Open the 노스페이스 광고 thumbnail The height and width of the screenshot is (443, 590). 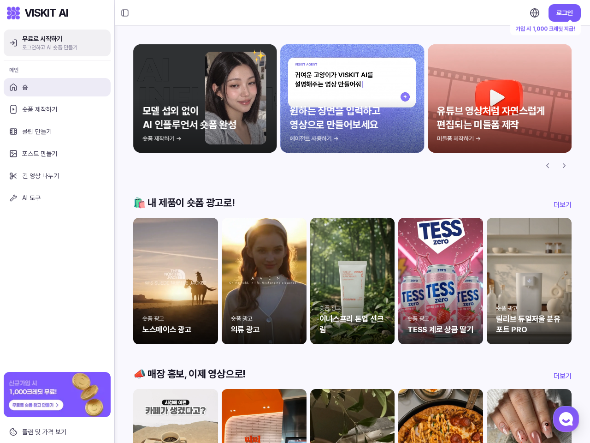pos(176,281)
